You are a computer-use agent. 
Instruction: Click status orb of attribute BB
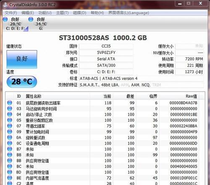click(x=10, y=161)
